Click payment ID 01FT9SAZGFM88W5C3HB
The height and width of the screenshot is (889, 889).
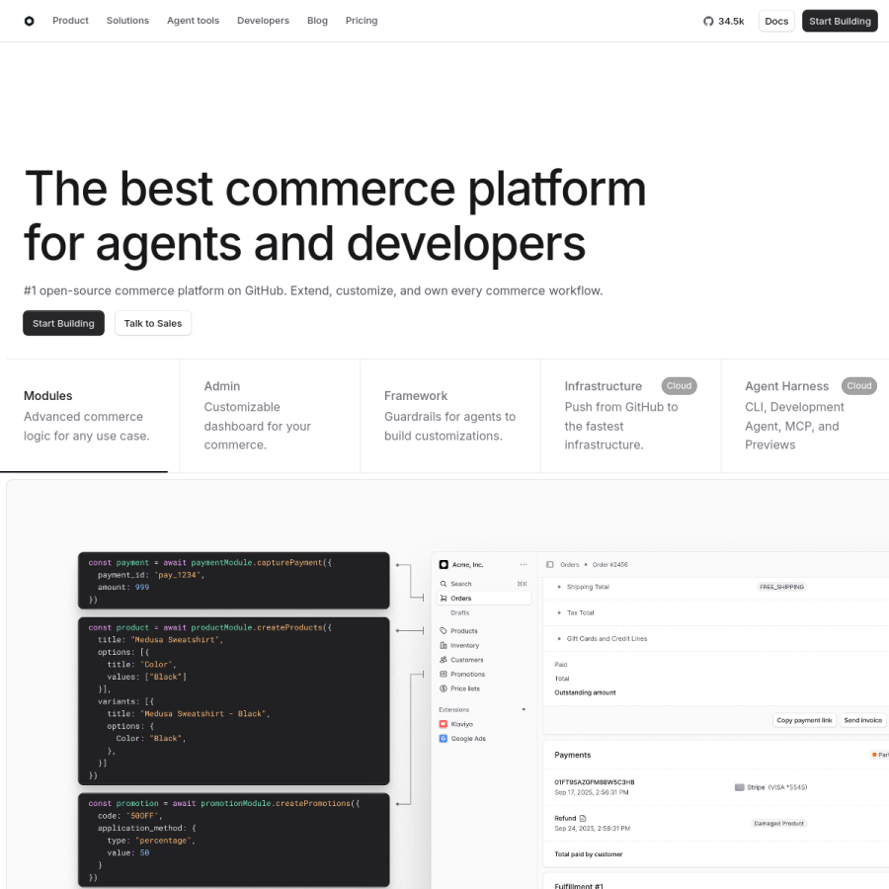click(595, 782)
